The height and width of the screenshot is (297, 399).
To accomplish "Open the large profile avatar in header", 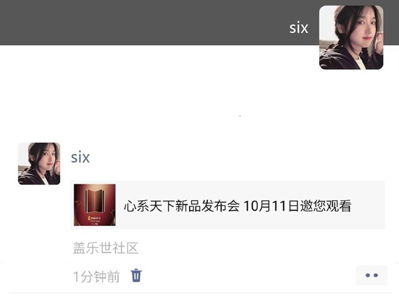I will (351, 37).
